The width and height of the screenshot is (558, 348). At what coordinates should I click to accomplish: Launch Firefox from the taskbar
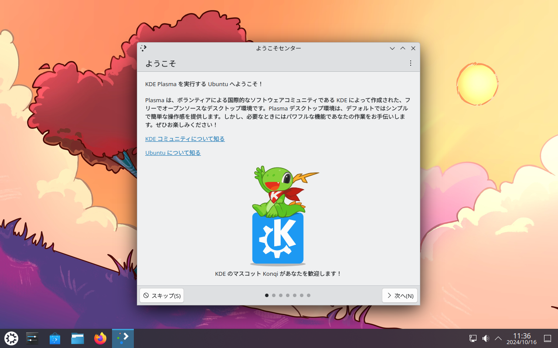(x=100, y=338)
